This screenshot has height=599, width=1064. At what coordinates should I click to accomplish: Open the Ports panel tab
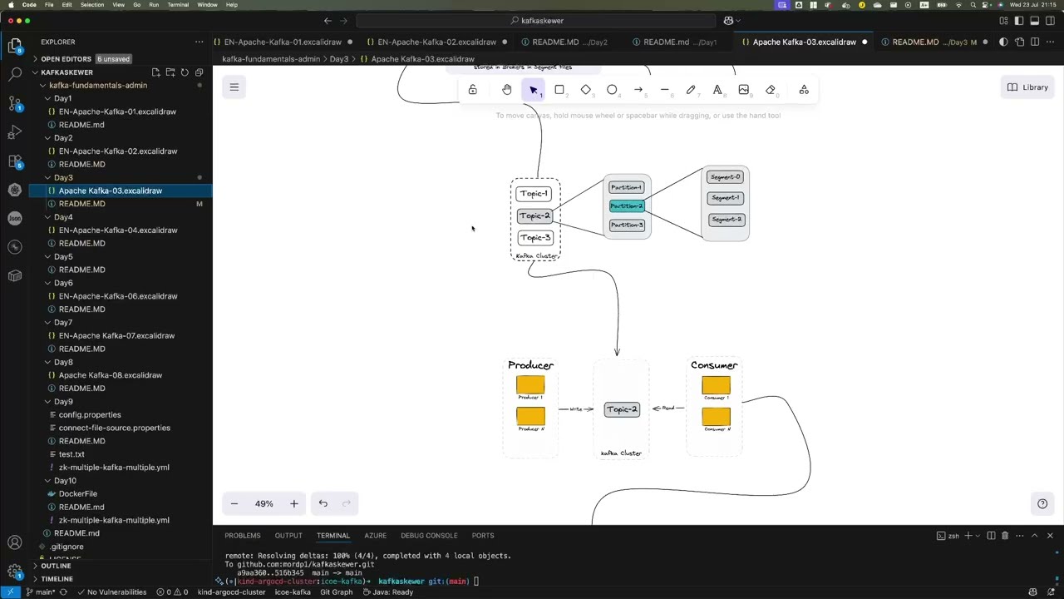(483, 536)
